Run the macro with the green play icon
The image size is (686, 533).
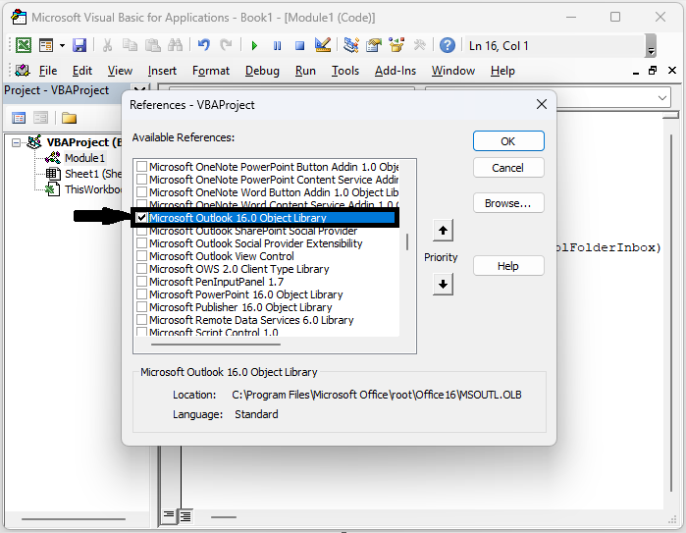[254, 45]
